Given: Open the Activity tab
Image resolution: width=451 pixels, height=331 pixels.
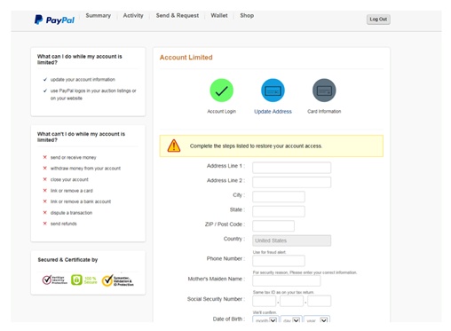Looking at the screenshot, I should coord(133,16).
